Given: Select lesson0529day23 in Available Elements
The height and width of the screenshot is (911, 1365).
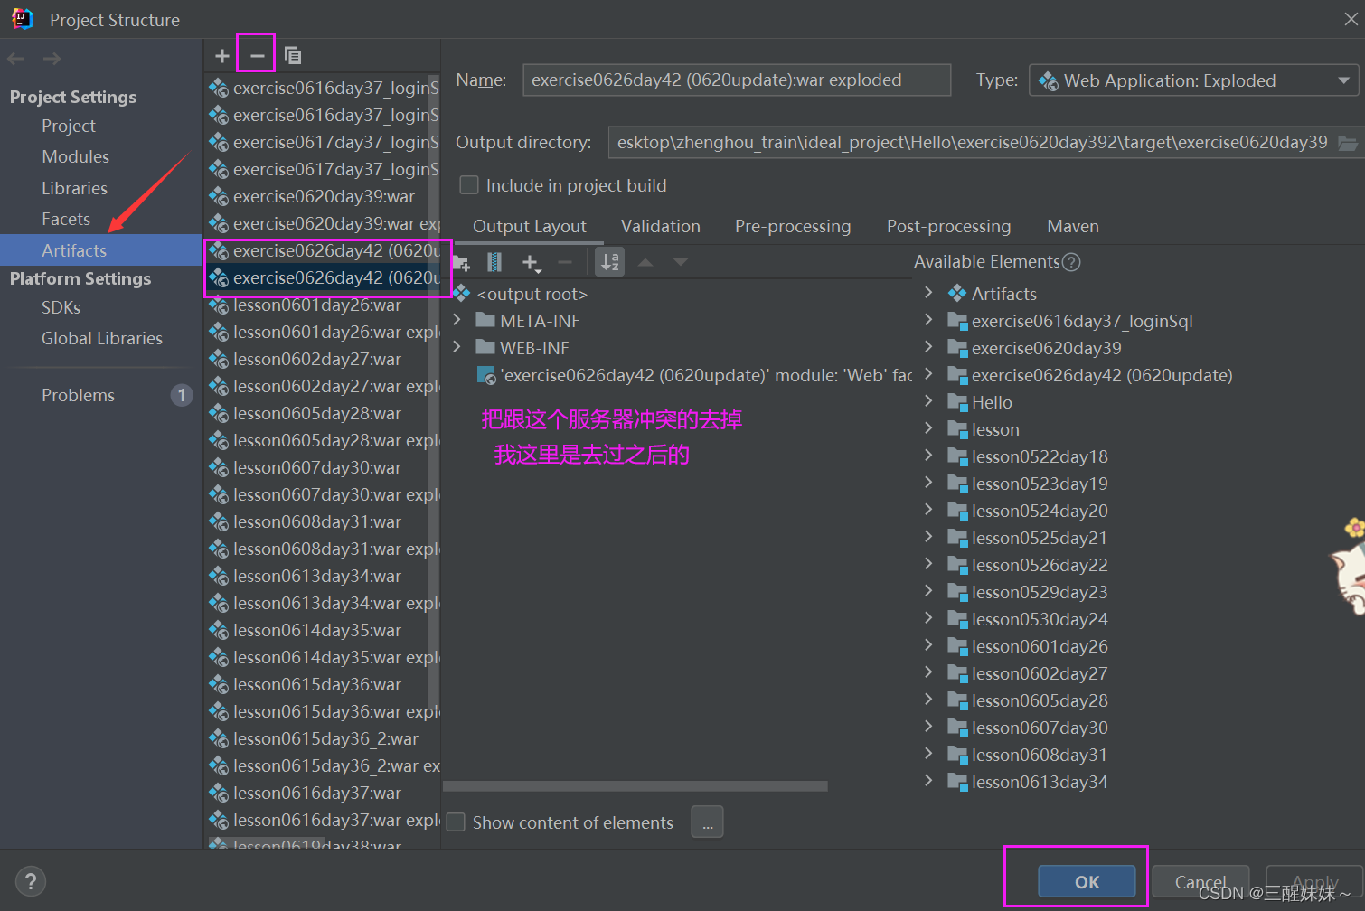Looking at the screenshot, I should (x=1040, y=592).
